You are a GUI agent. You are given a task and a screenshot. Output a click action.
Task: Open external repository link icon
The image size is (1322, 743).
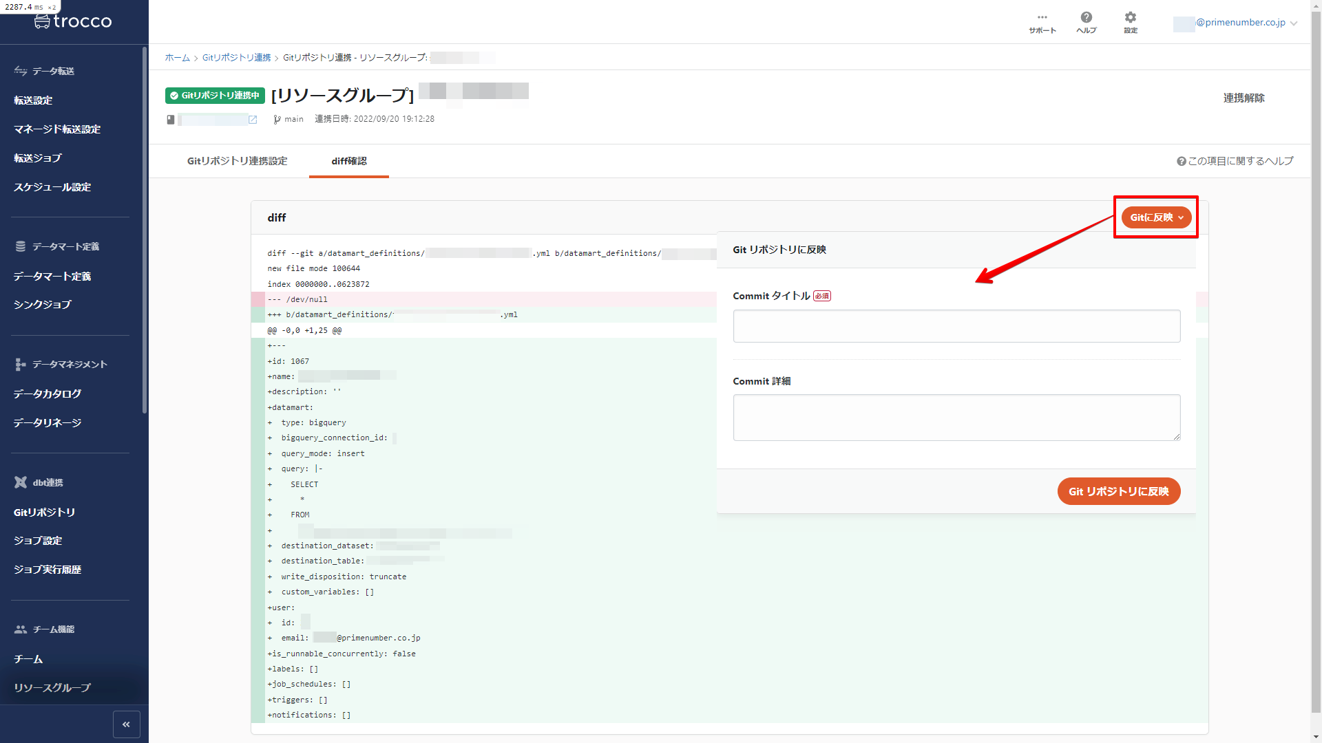253,120
